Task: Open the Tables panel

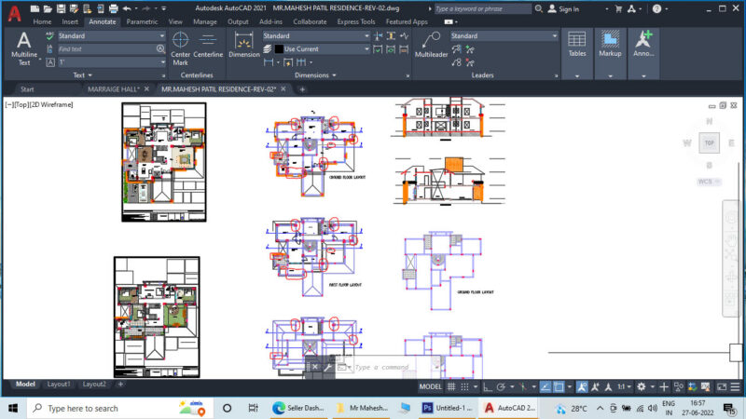Action: click(576, 53)
